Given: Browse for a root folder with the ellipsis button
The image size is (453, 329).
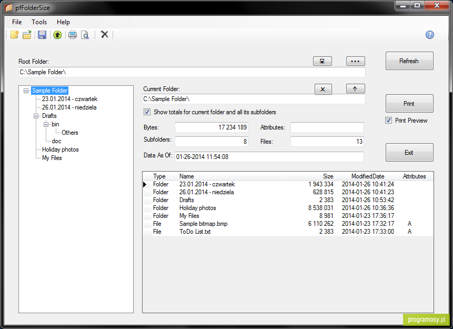Looking at the screenshot, I should 355,61.
